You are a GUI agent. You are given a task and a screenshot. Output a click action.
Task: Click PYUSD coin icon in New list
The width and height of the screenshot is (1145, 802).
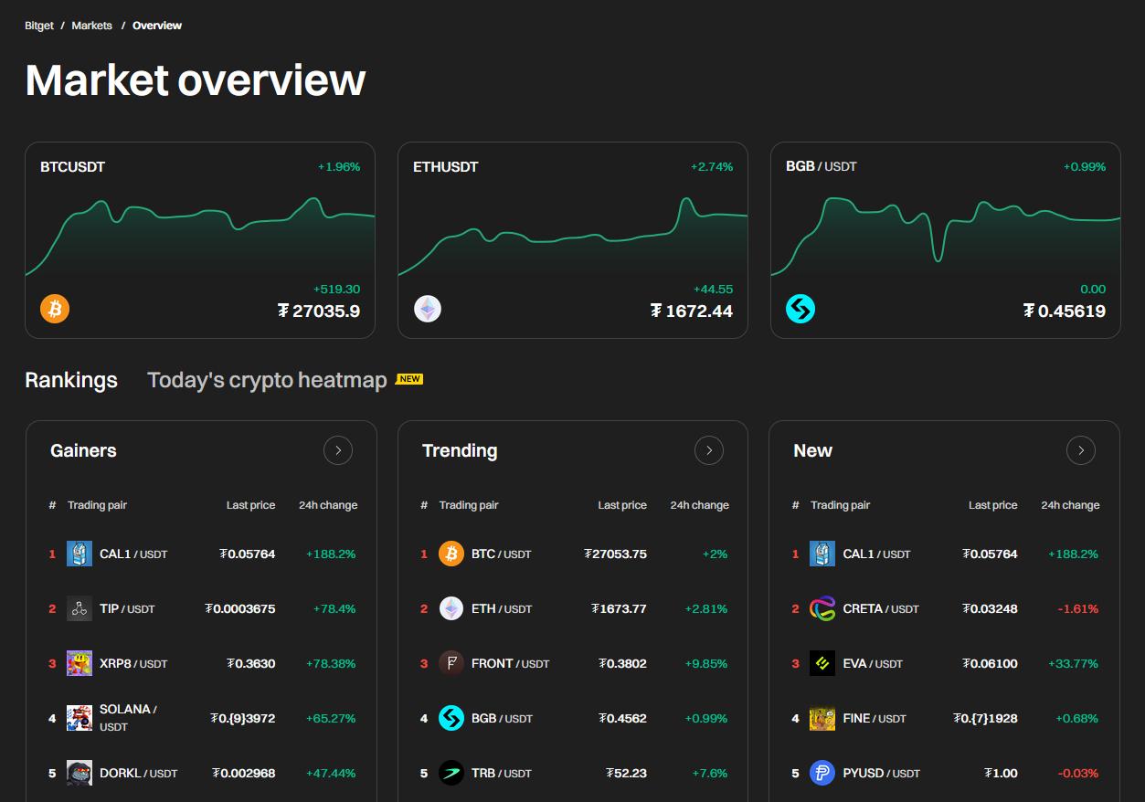click(x=822, y=773)
